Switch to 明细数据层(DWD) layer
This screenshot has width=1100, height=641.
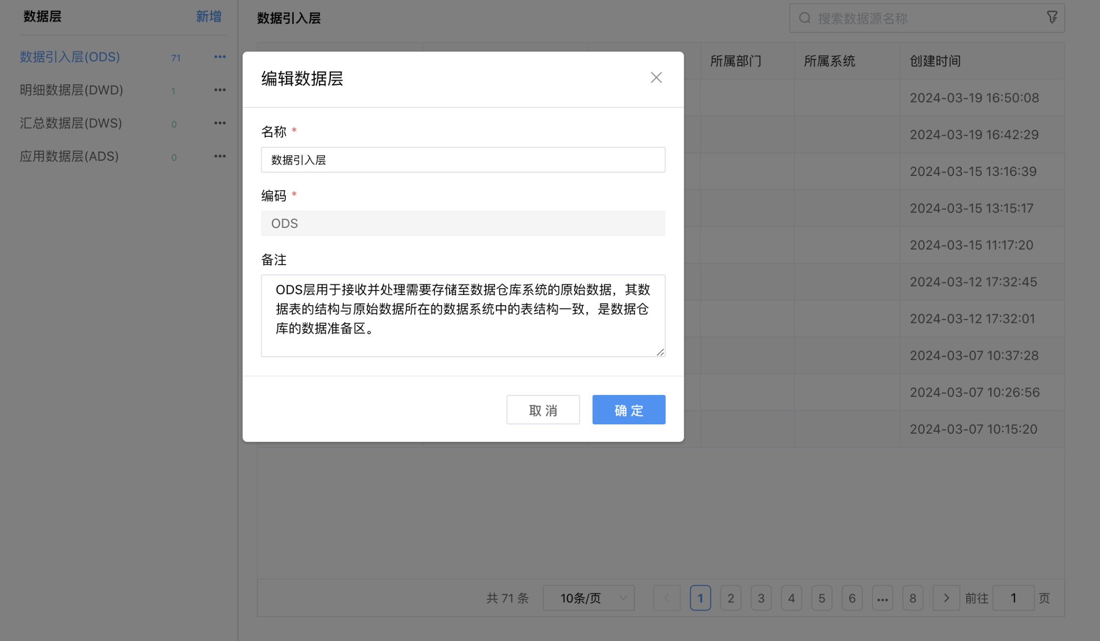pyautogui.click(x=72, y=90)
